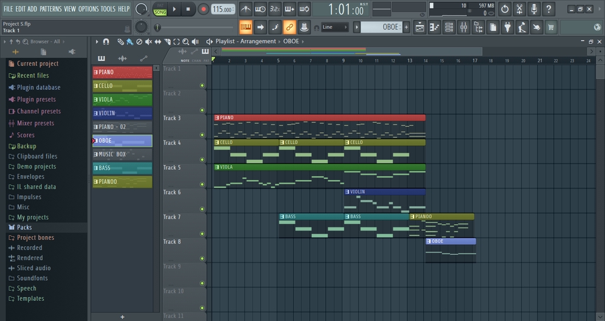Open the Piano roll view
This screenshot has width=605, height=321.
(x=434, y=27)
